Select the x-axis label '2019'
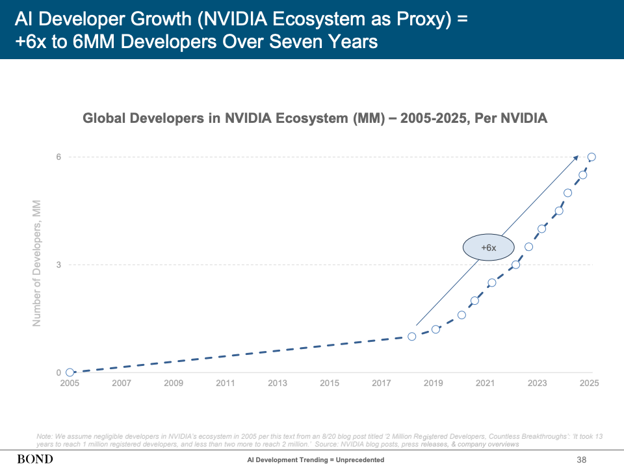Screen dimensions: 624x468 [x=434, y=383]
